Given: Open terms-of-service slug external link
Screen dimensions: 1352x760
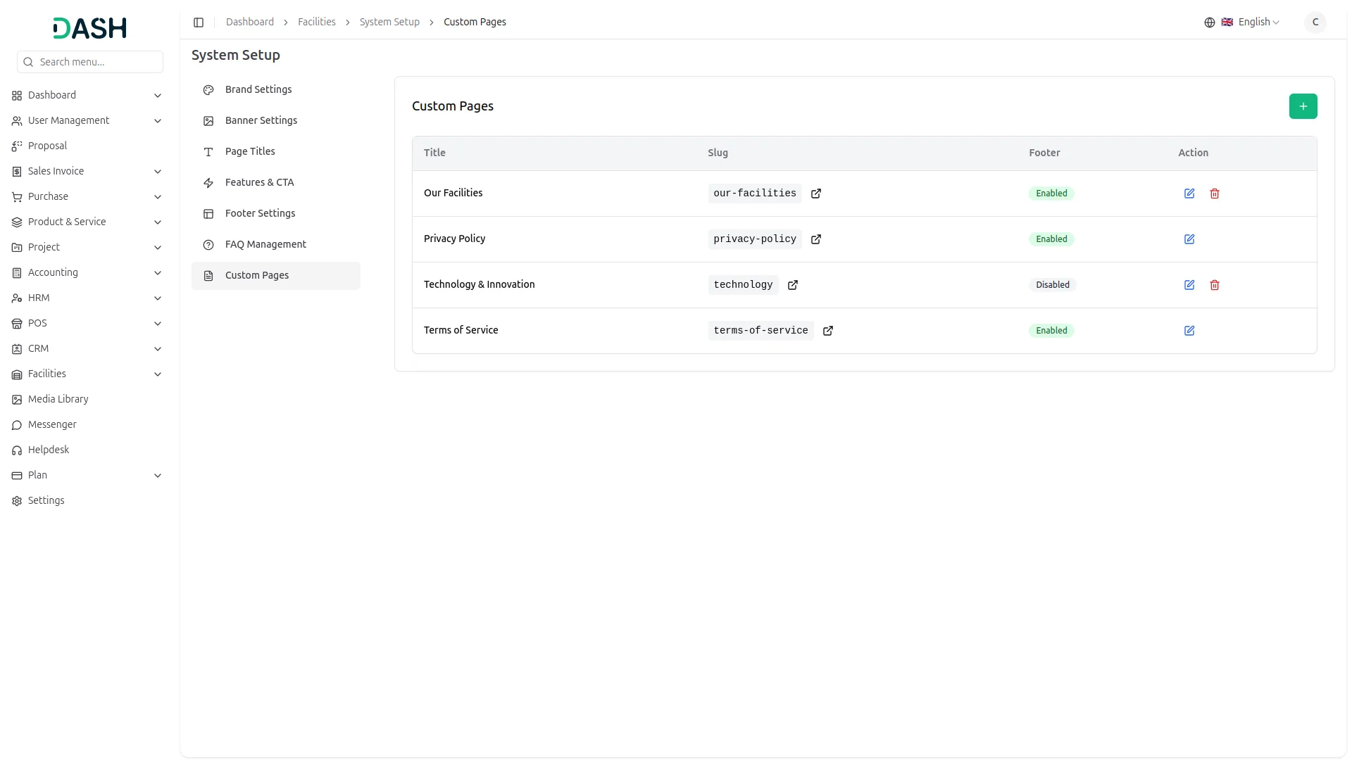Looking at the screenshot, I should pos(828,331).
